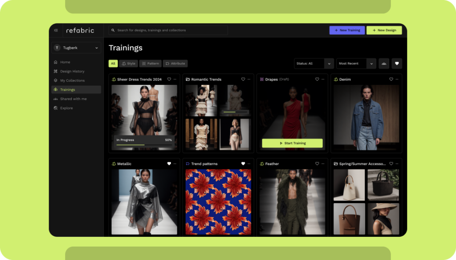
Task: Favorite the Drapes draft training
Action: coord(317,79)
